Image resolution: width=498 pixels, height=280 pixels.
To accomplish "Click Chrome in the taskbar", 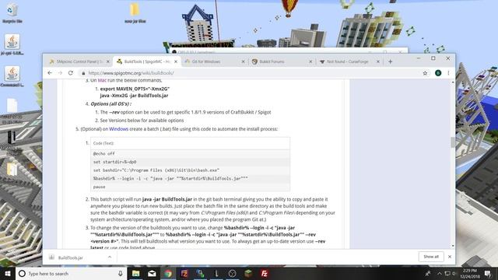I will (168, 273).
